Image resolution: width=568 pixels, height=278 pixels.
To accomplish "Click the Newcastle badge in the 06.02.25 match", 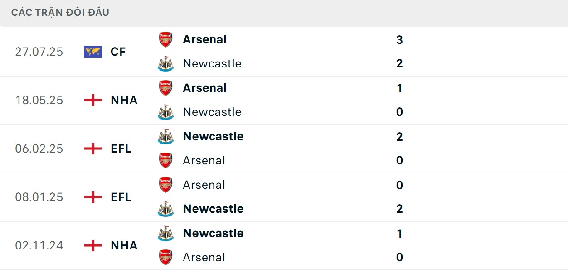I will pyautogui.click(x=165, y=136).
